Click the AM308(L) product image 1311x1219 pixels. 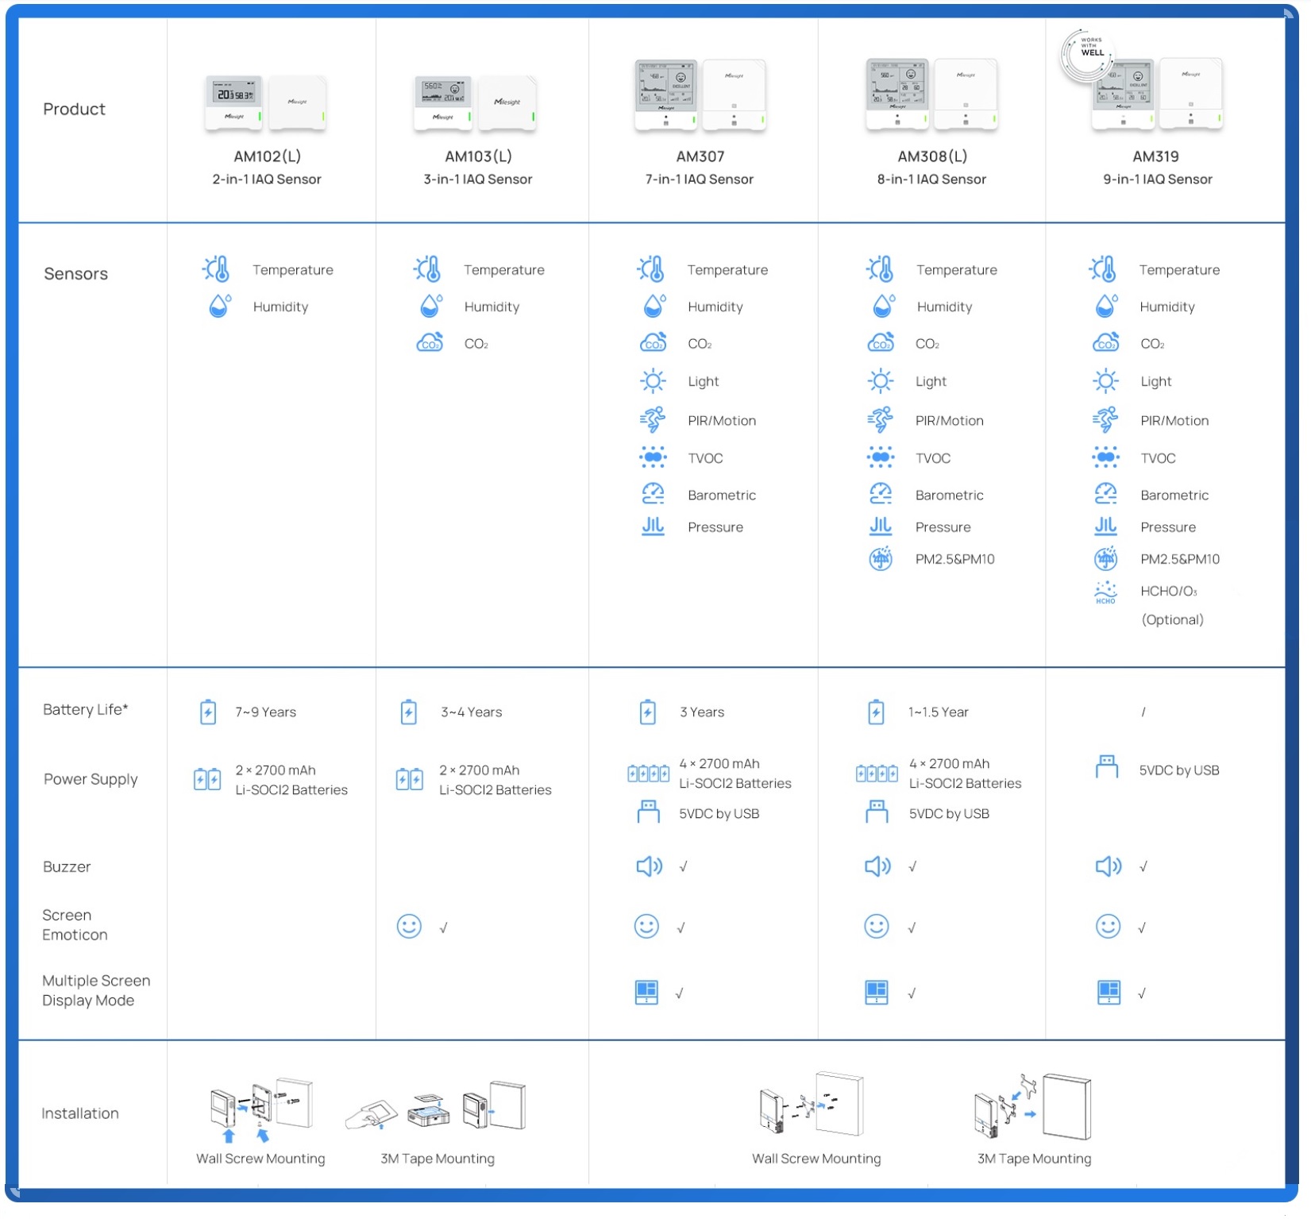coord(931,95)
